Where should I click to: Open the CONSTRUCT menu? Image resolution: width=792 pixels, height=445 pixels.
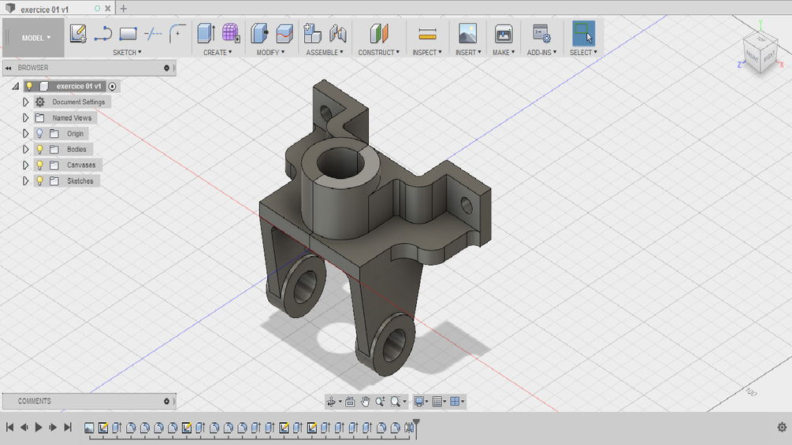point(379,53)
